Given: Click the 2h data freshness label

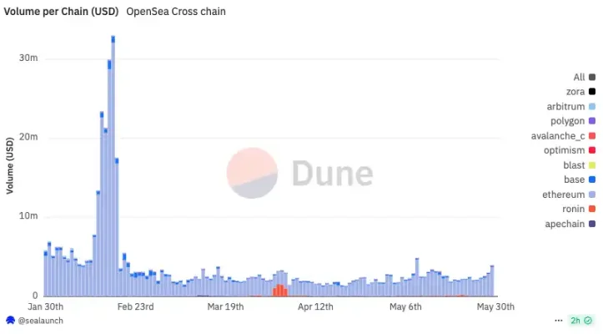Looking at the screenshot, I should tap(575, 320).
